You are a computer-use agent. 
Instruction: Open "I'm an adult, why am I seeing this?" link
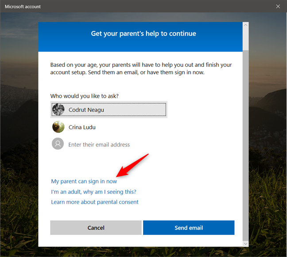(93, 192)
